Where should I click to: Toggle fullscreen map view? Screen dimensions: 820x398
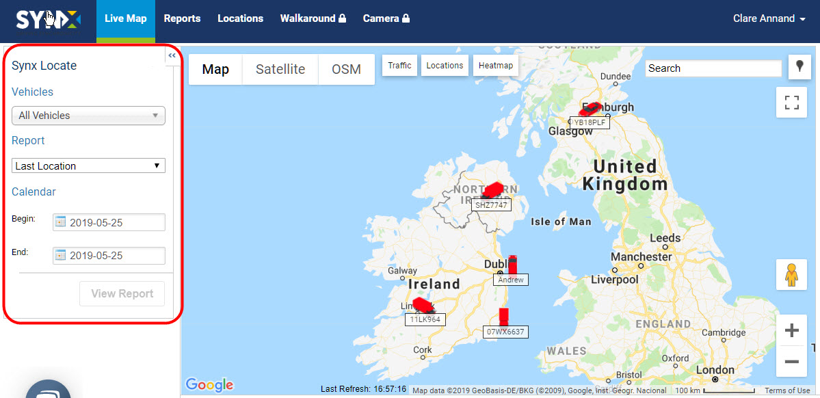(792, 103)
